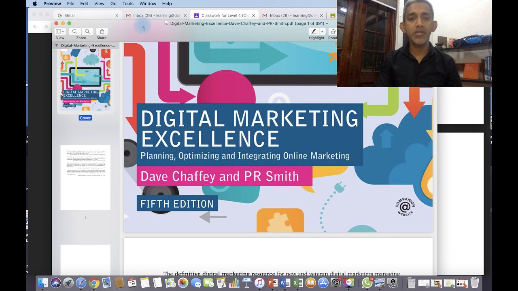518x291 pixels.
Task: Open Microsoft Excel icon in Dock
Action: click(297, 283)
